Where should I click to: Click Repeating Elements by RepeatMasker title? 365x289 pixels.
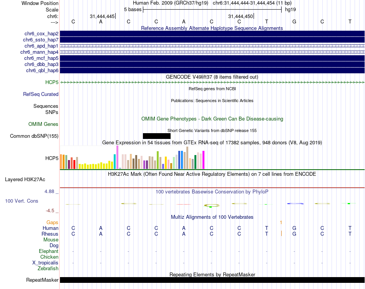[212, 274]
